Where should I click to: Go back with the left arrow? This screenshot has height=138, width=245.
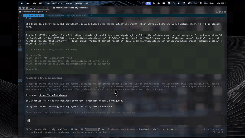click(x=44, y=8)
